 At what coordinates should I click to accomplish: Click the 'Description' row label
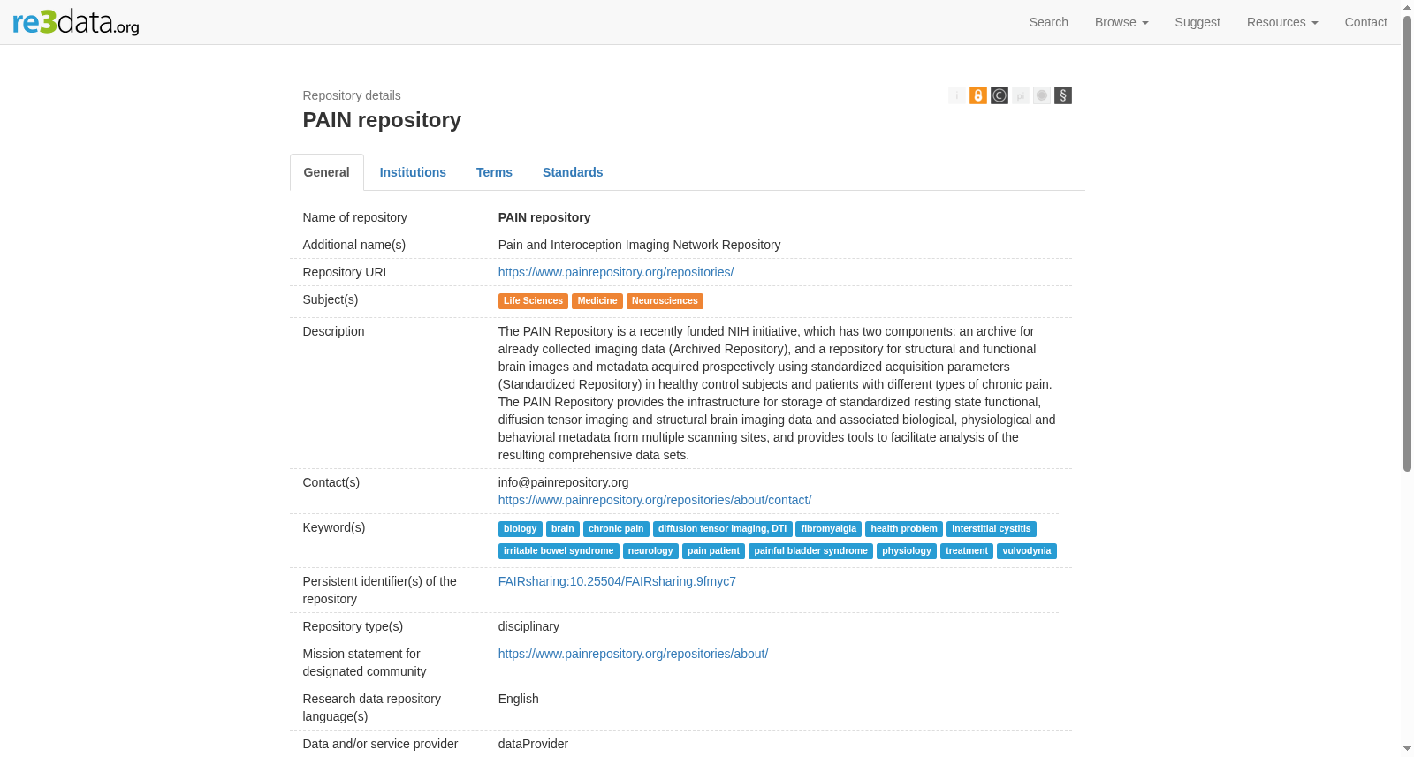tap(333, 331)
